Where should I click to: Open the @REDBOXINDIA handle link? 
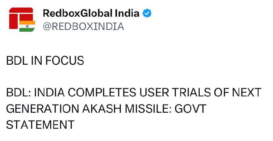pos(83,27)
